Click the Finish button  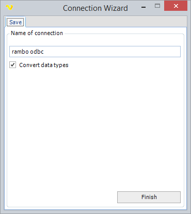pos(149,197)
